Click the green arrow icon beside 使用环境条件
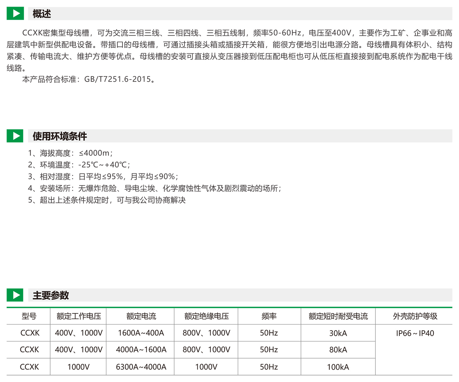 [x=15, y=136]
